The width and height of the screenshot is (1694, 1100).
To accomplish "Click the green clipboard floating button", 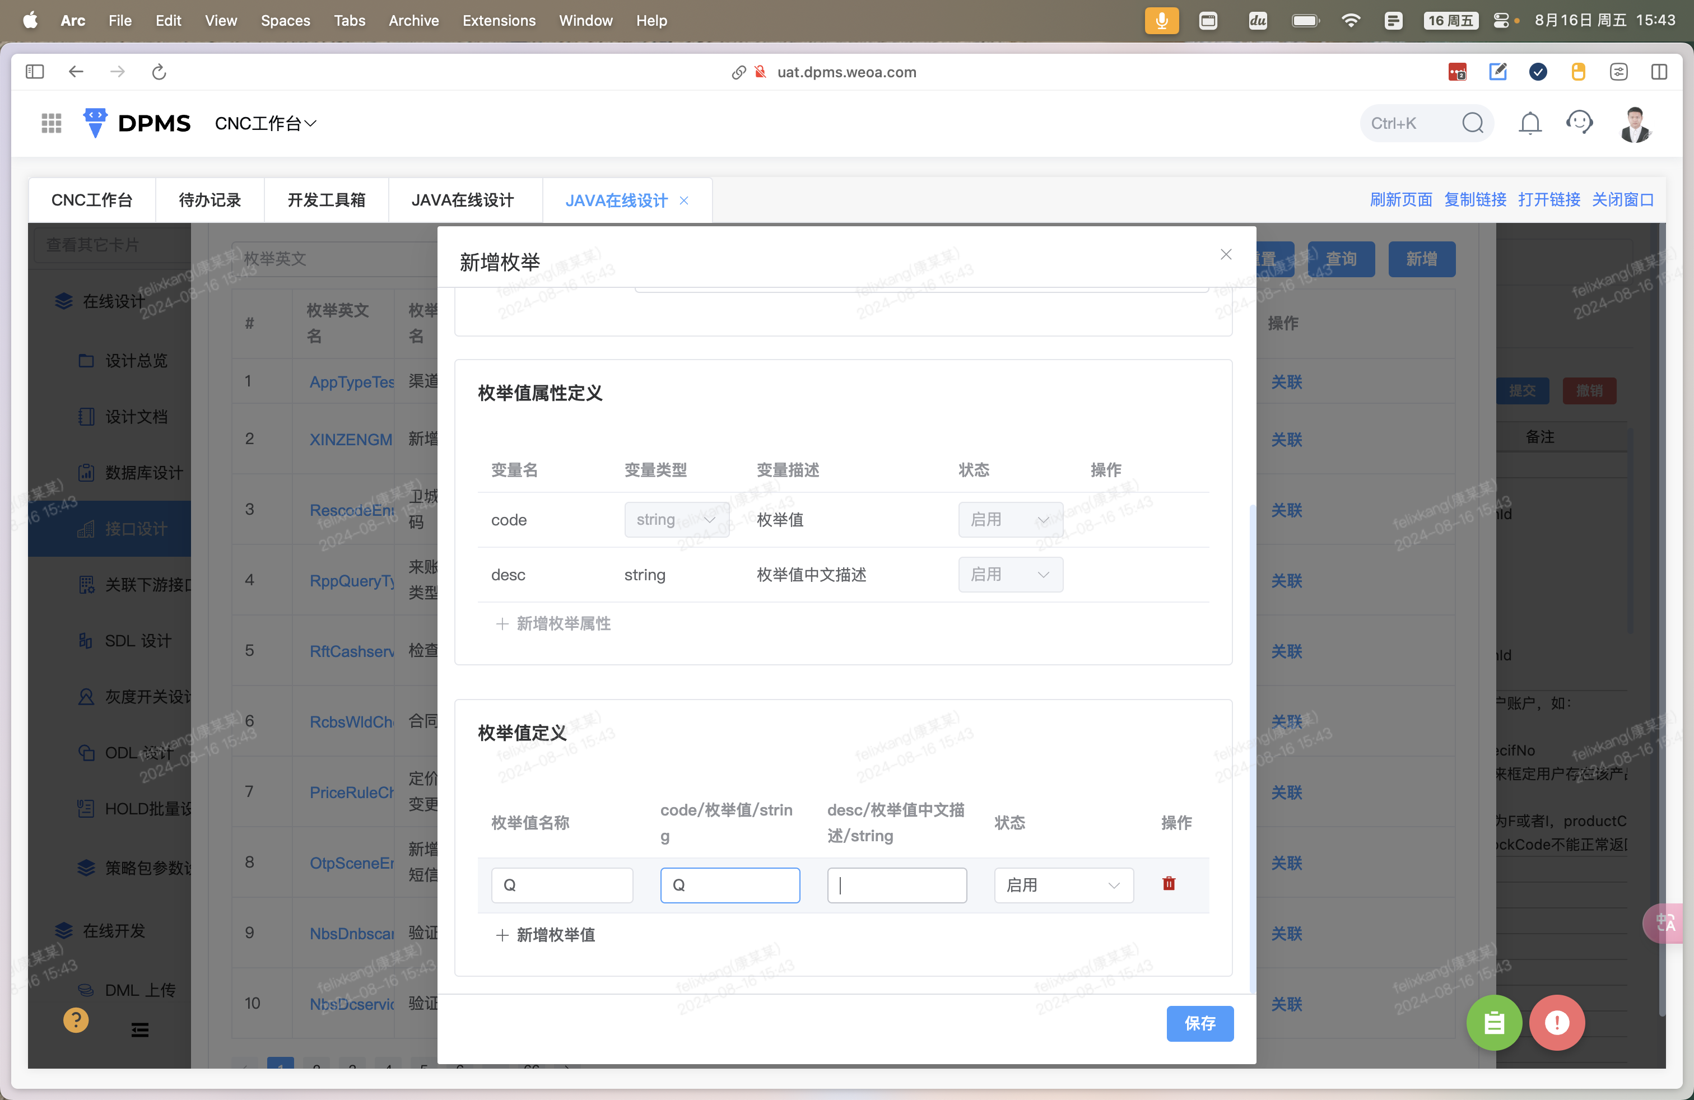I will [x=1493, y=1023].
